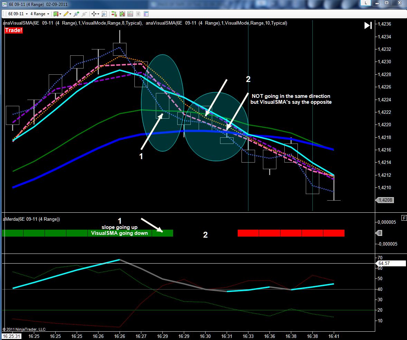Open the 6E 09-11 instrument dropdown
The width and height of the screenshot is (407, 340).
pyautogui.click(x=18, y=14)
